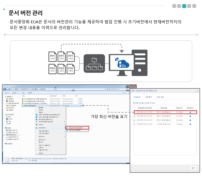
Task: Select the 11:12:57 version radio button
Action: point(135,124)
